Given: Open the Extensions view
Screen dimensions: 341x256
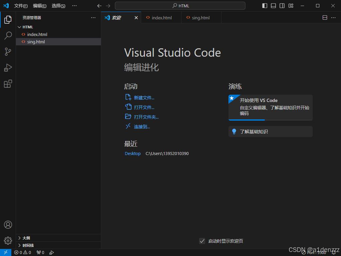Looking at the screenshot, I should (x=8, y=84).
